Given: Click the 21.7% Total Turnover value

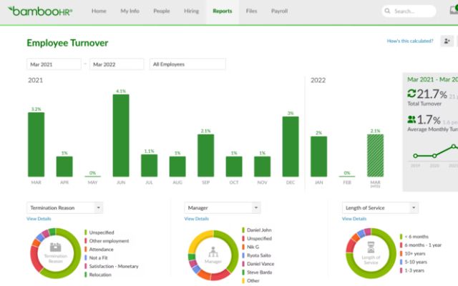Looking at the screenshot, I should 432,94.
